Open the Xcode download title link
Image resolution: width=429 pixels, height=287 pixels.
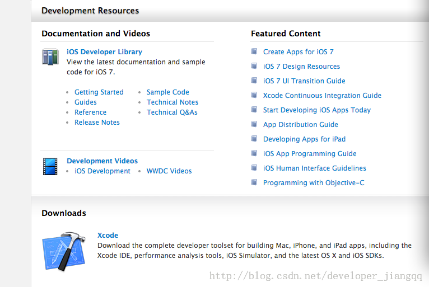click(x=108, y=236)
